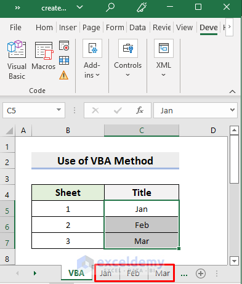
Task: Open the search magnifier in title bar
Action: (110, 7)
